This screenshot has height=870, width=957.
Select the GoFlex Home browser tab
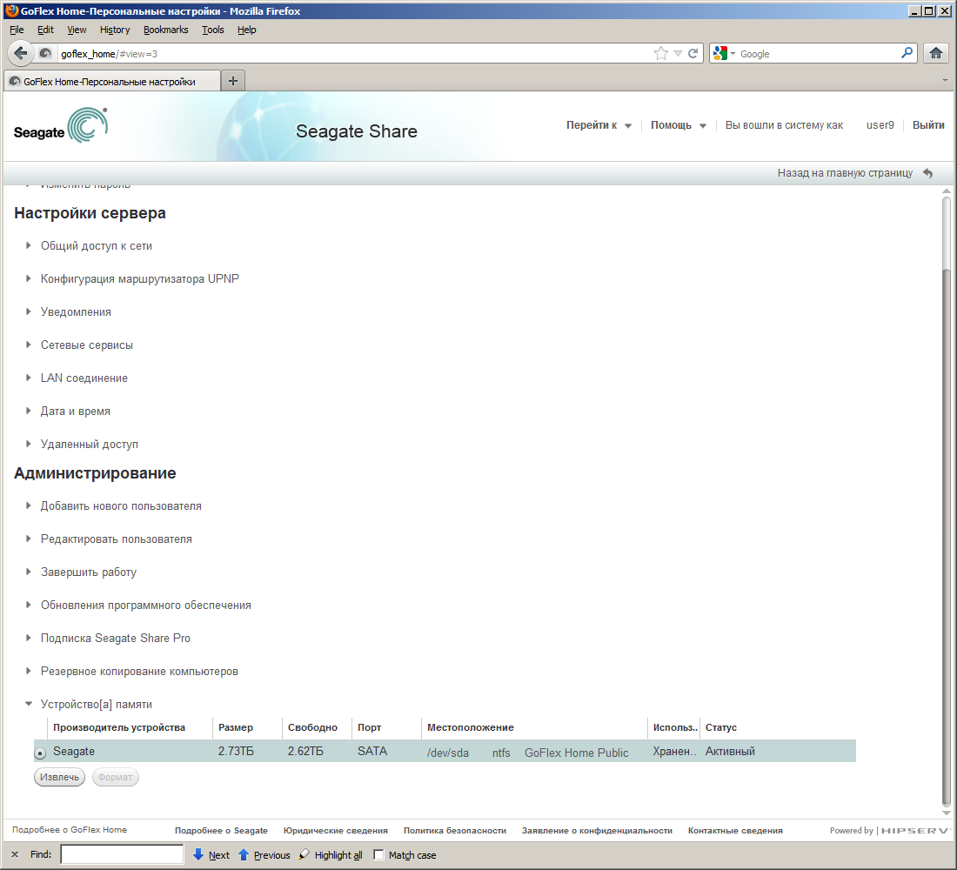[x=111, y=81]
